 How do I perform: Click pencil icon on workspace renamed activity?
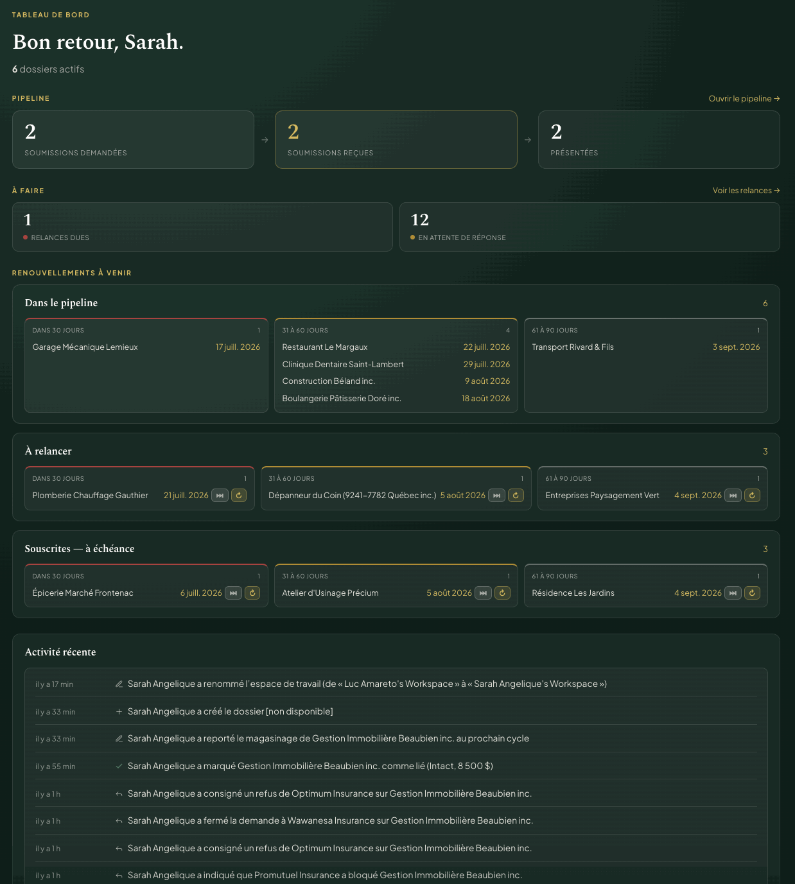119,684
